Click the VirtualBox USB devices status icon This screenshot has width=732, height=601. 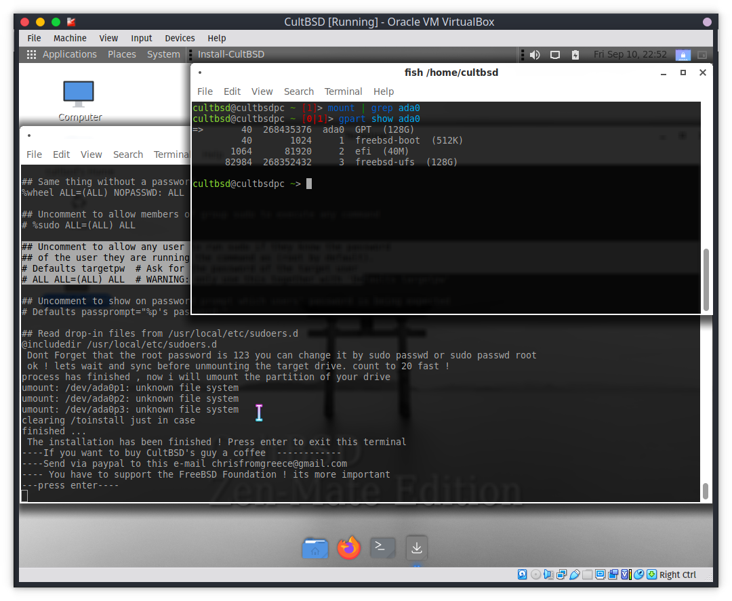pyautogui.click(x=575, y=575)
